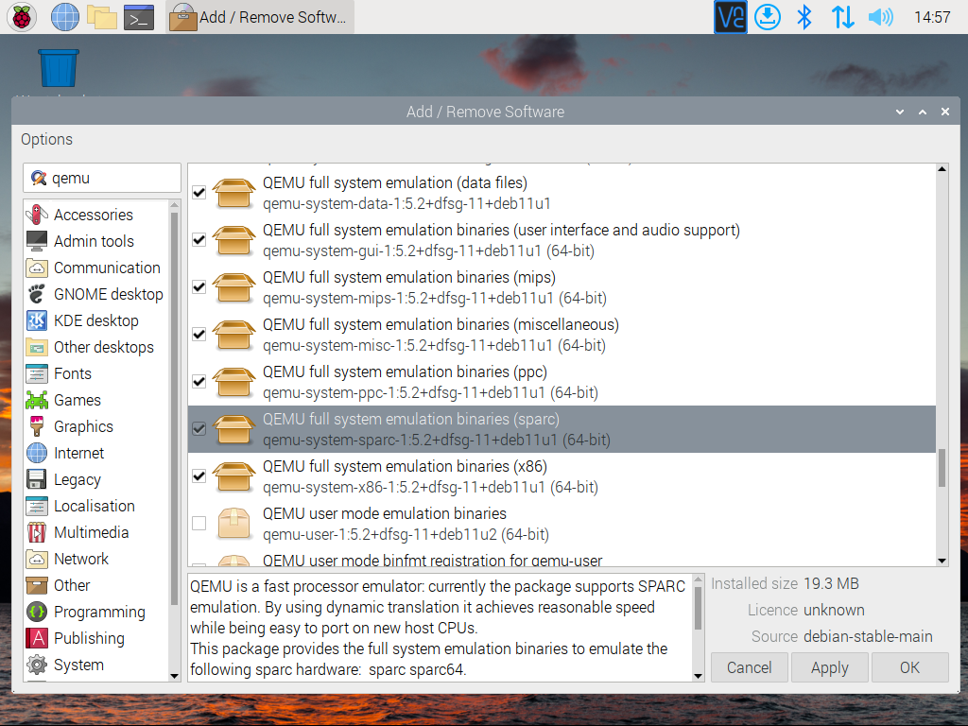
Task: Select the GNOME desktop category
Action: tap(94, 295)
